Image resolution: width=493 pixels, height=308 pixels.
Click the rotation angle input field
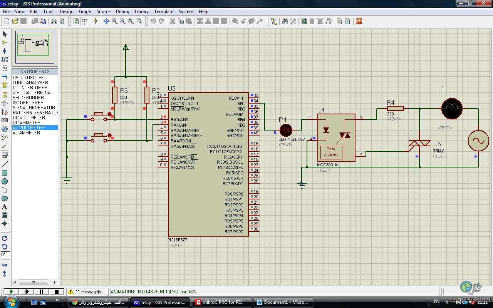coord(5,254)
